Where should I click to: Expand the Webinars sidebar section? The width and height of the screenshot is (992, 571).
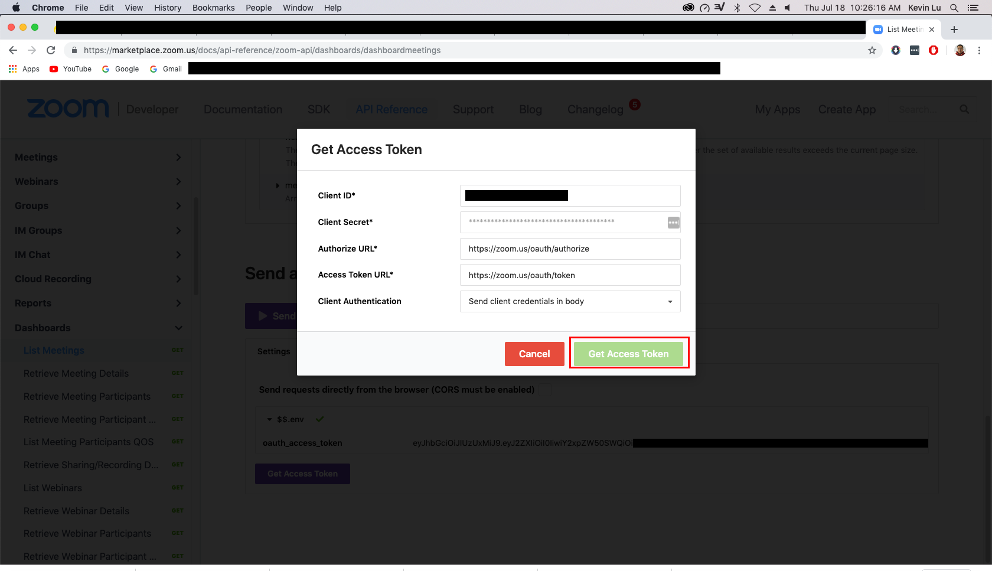coord(178,181)
